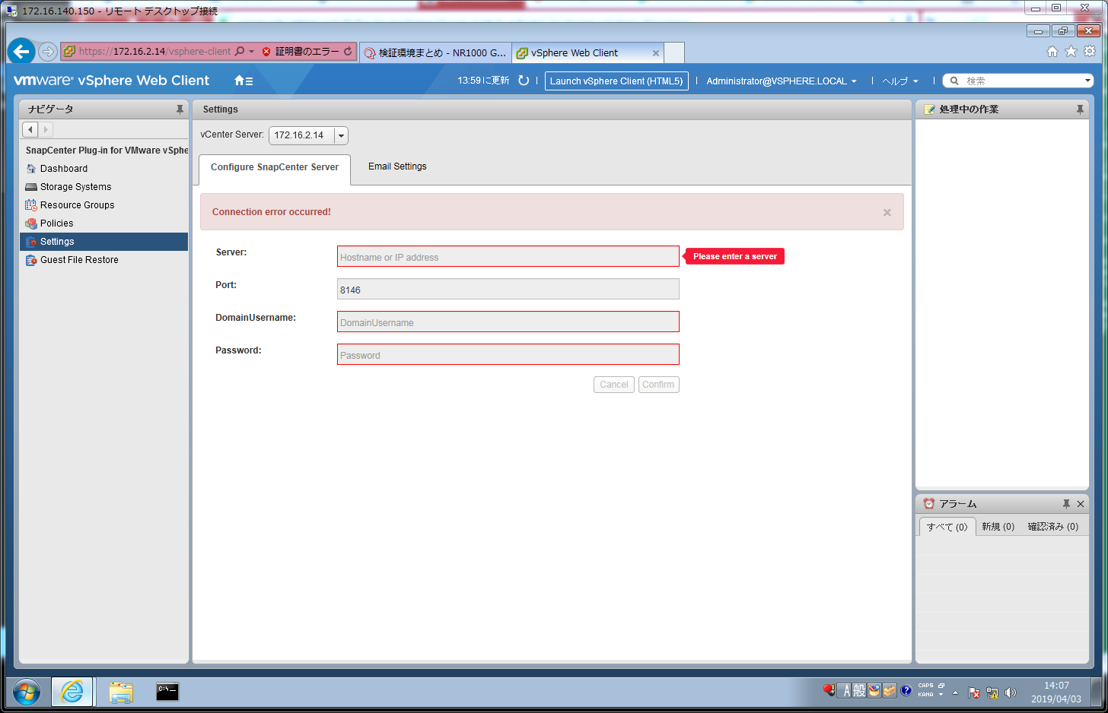Image resolution: width=1108 pixels, height=713 pixels.
Task: Open Storage Systems in the navigator
Action: pos(76,187)
